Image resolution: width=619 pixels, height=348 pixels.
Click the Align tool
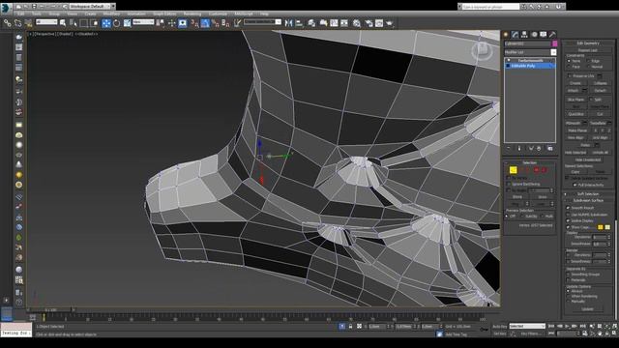(x=299, y=23)
